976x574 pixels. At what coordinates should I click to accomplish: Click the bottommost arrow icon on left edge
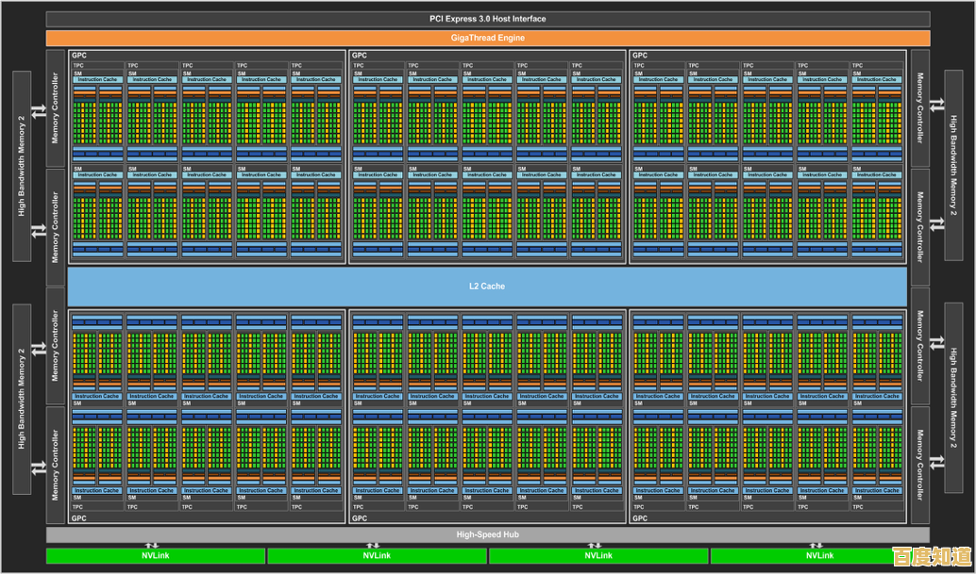tap(39, 467)
